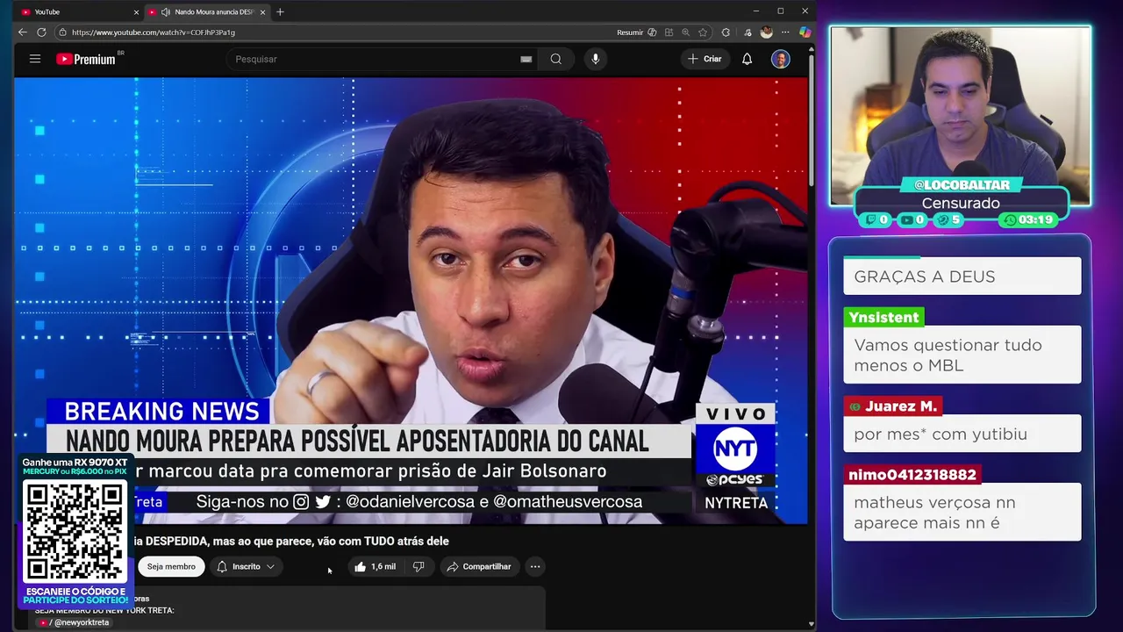Click the video title text

[290, 541]
